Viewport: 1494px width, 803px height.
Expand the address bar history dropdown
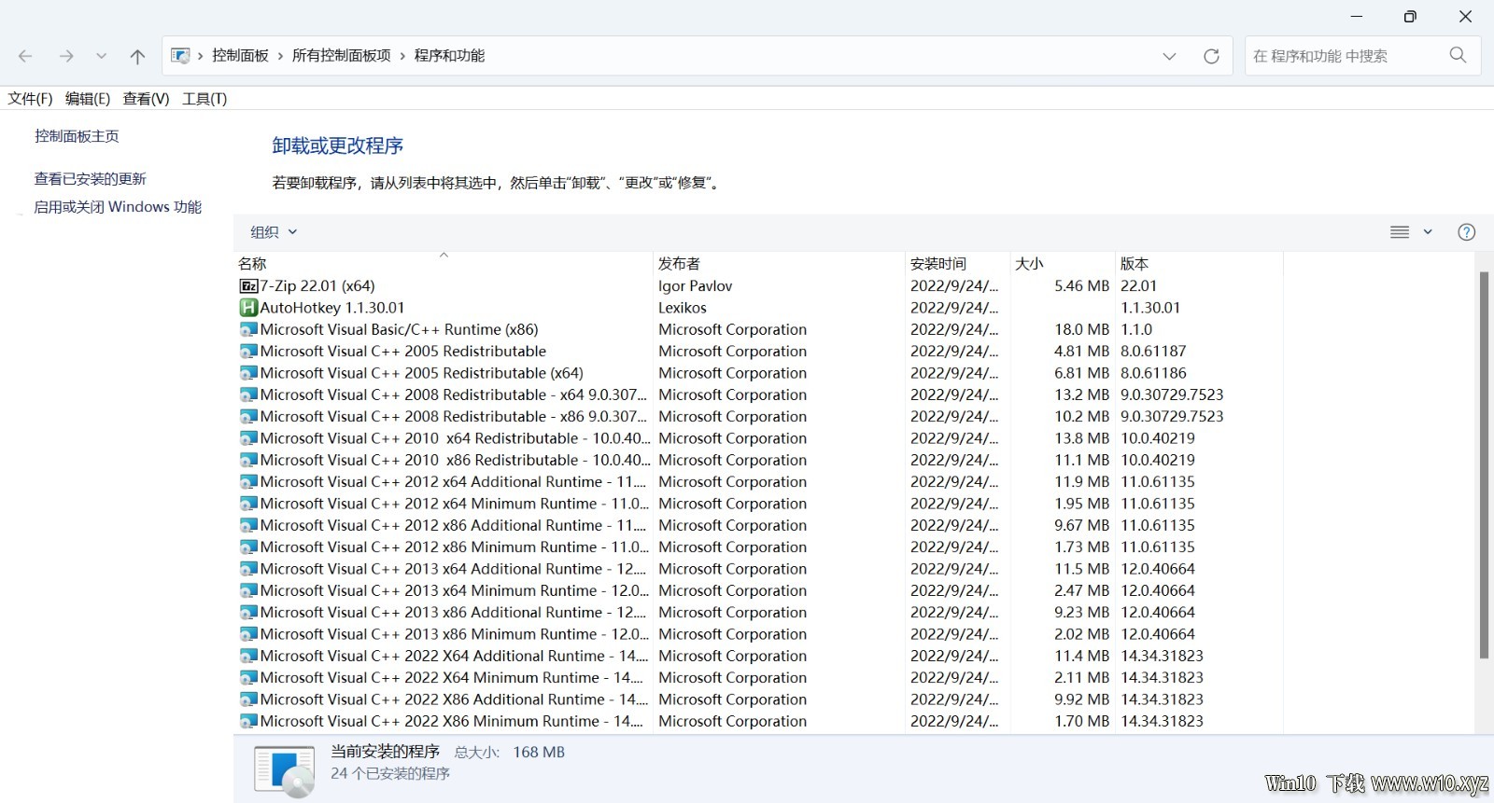point(1169,56)
